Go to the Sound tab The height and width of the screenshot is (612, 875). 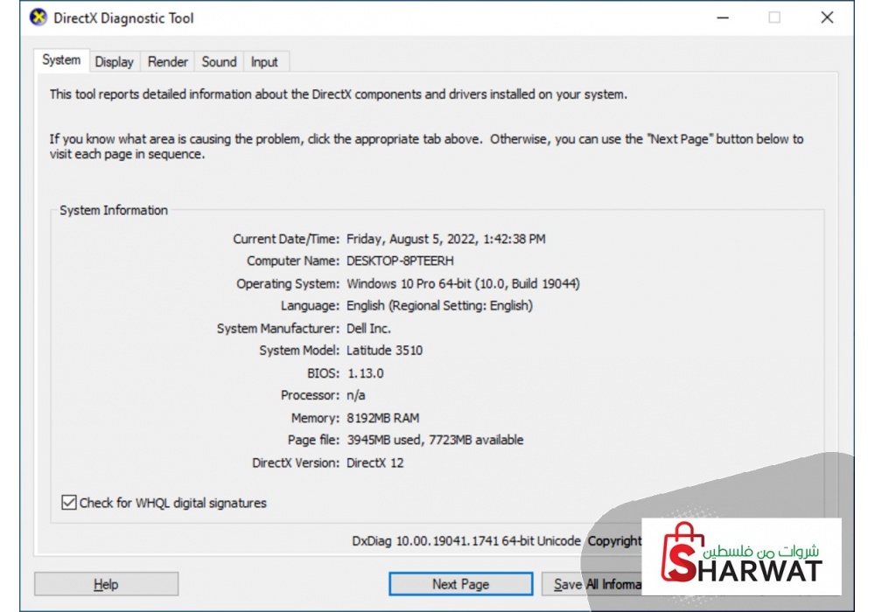tap(219, 61)
